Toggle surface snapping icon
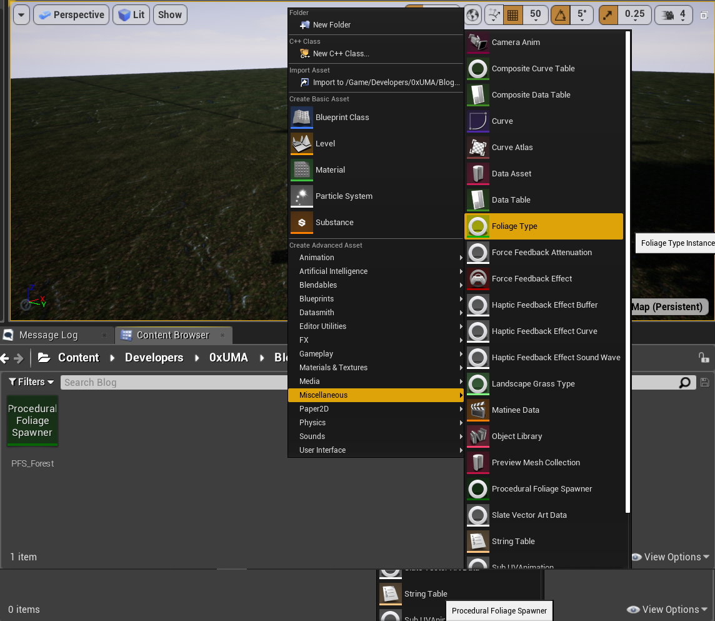 (494, 15)
